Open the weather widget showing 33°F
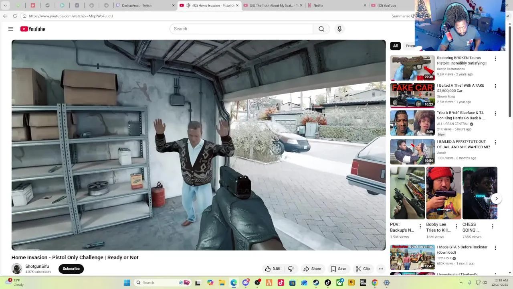This screenshot has height=289, width=513. pyautogui.click(x=14, y=283)
